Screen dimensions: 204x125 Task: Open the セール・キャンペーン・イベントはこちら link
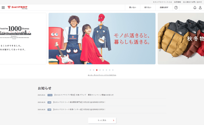102,75
